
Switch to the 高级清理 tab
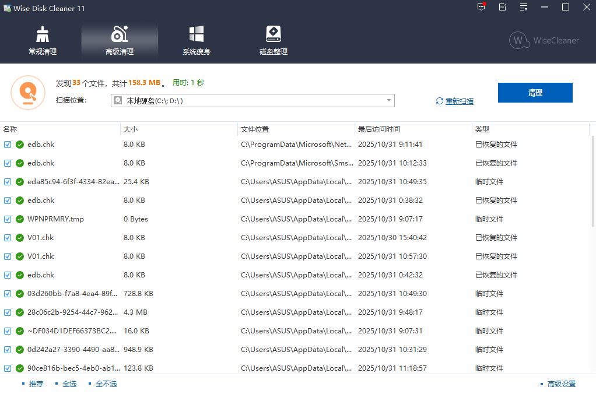120,40
